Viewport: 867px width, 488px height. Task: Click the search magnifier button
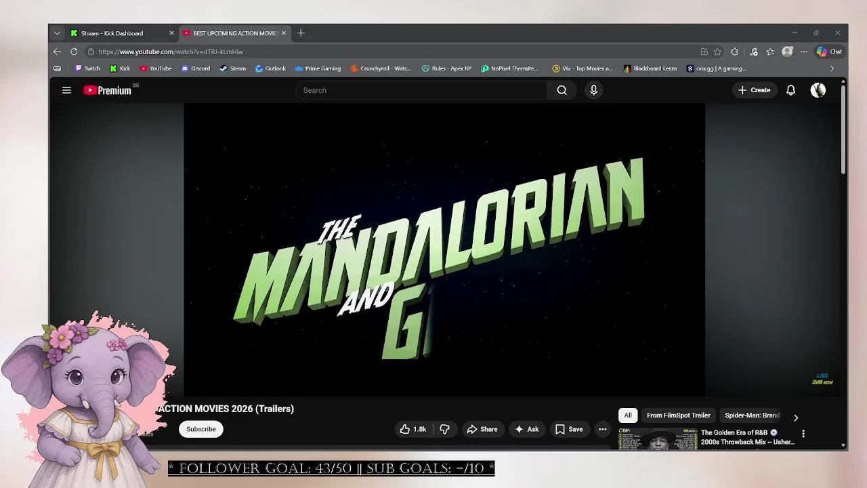click(x=562, y=90)
